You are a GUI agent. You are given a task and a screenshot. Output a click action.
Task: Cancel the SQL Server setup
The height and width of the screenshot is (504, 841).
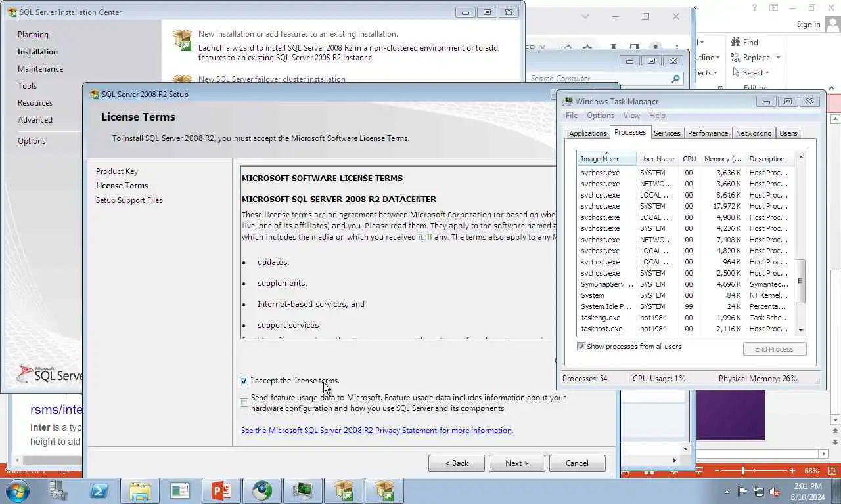[578, 463]
